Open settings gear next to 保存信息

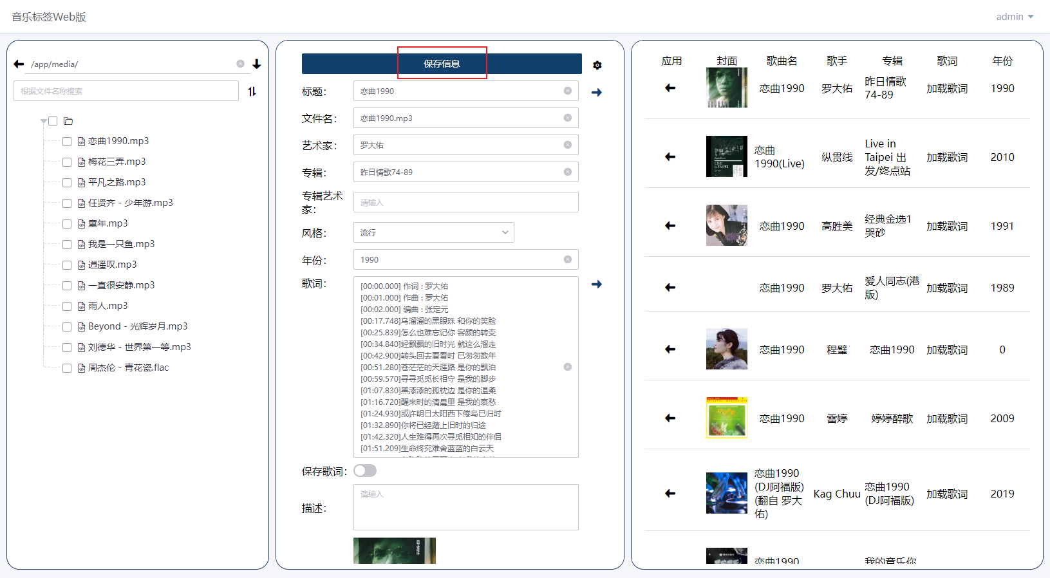tap(597, 65)
